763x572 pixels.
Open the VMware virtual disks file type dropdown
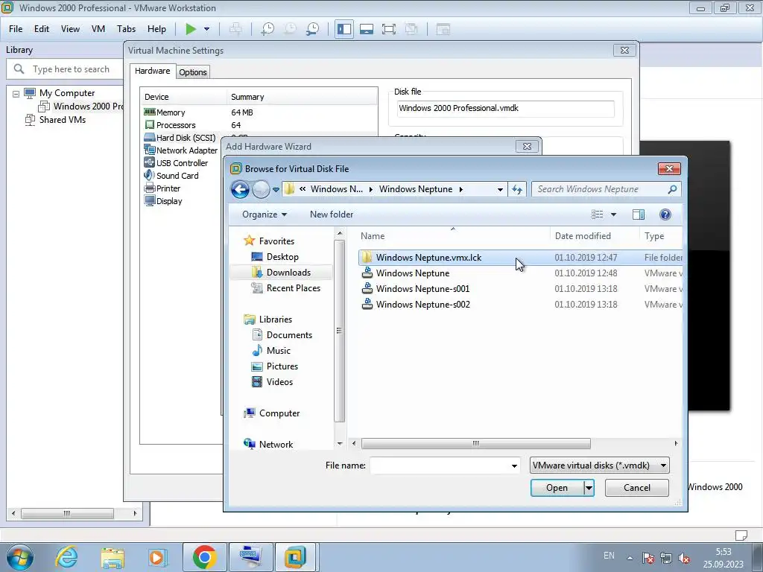tap(600, 465)
